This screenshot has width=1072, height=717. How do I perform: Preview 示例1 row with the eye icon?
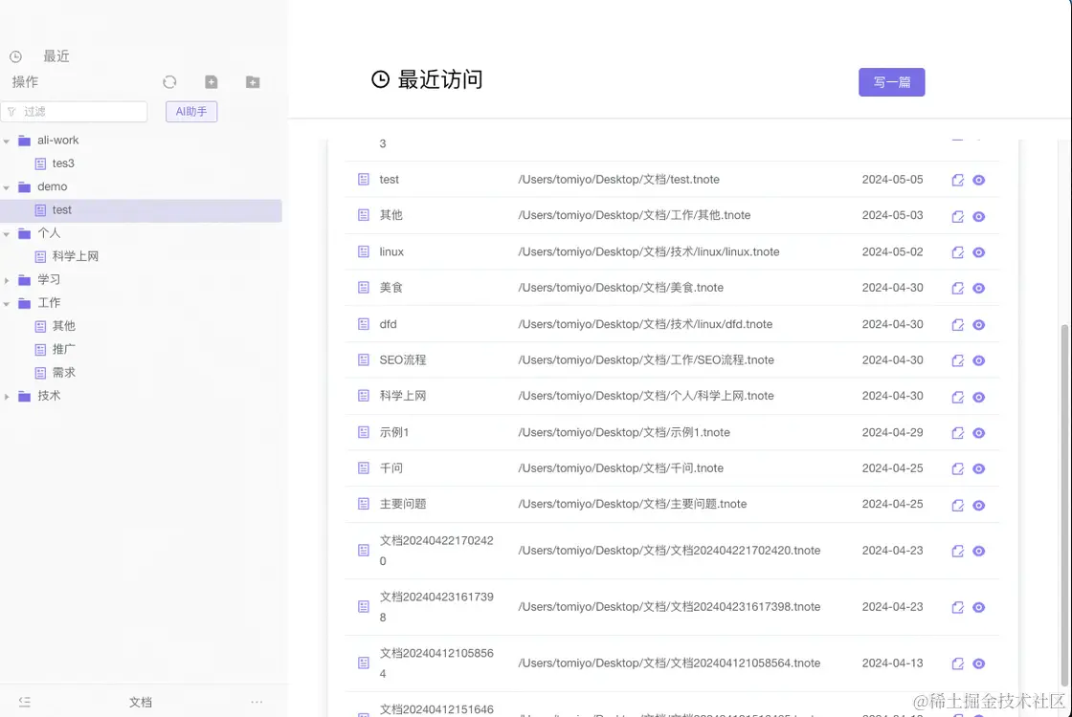pos(978,432)
